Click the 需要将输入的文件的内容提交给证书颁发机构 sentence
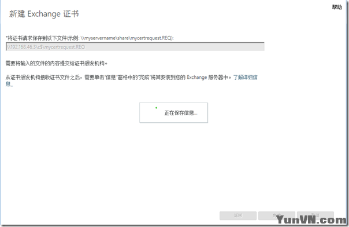The image size is (349, 227). [57, 64]
